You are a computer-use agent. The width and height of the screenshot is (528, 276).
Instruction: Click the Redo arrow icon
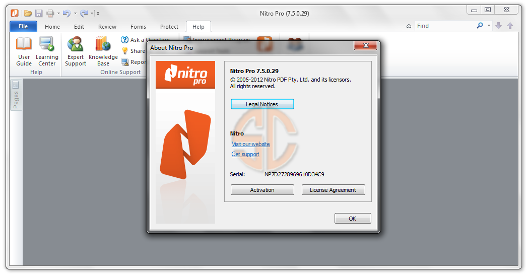84,14
